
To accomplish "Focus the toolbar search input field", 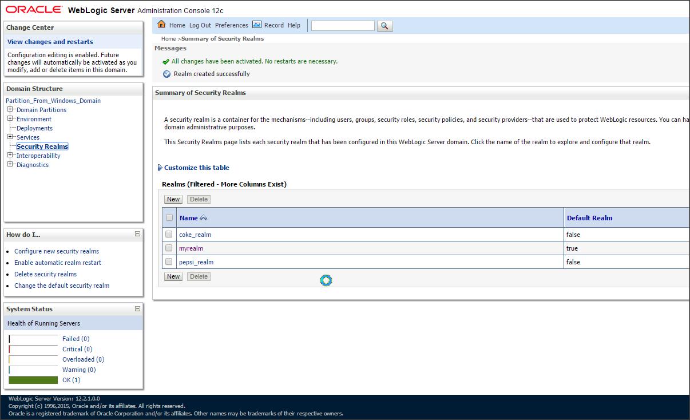I will click(x=343, y=26).
